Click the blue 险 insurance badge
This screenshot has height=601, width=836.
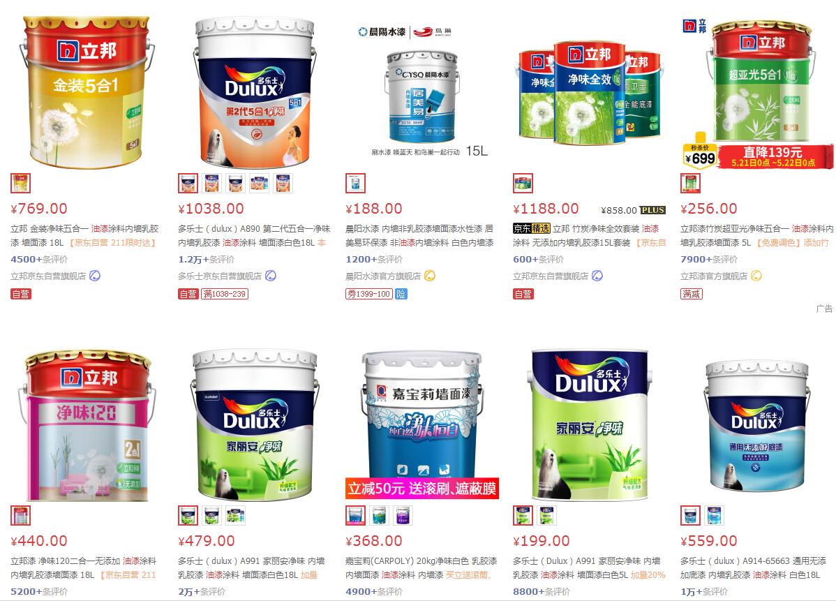click(401, 294)
